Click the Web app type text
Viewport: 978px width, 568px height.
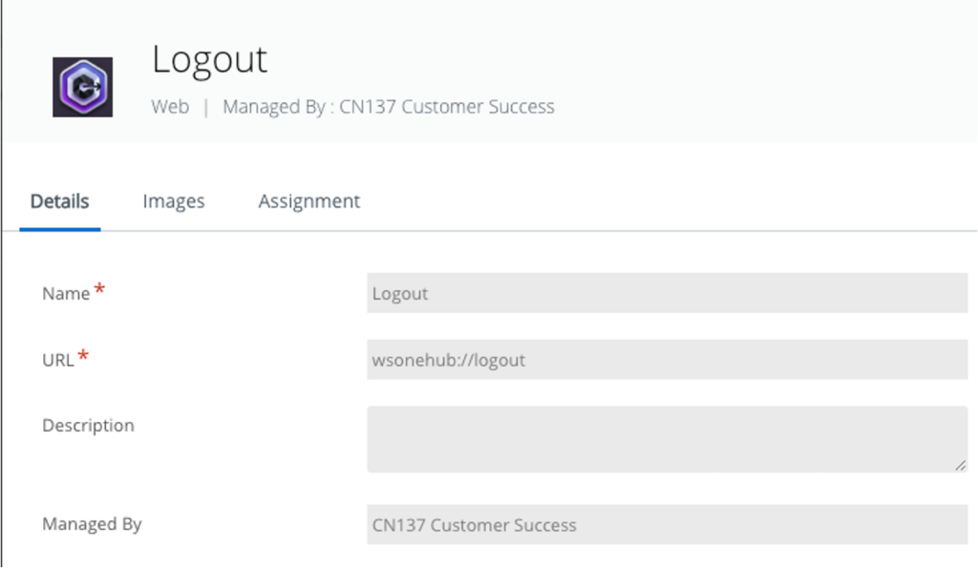(170, 107)
